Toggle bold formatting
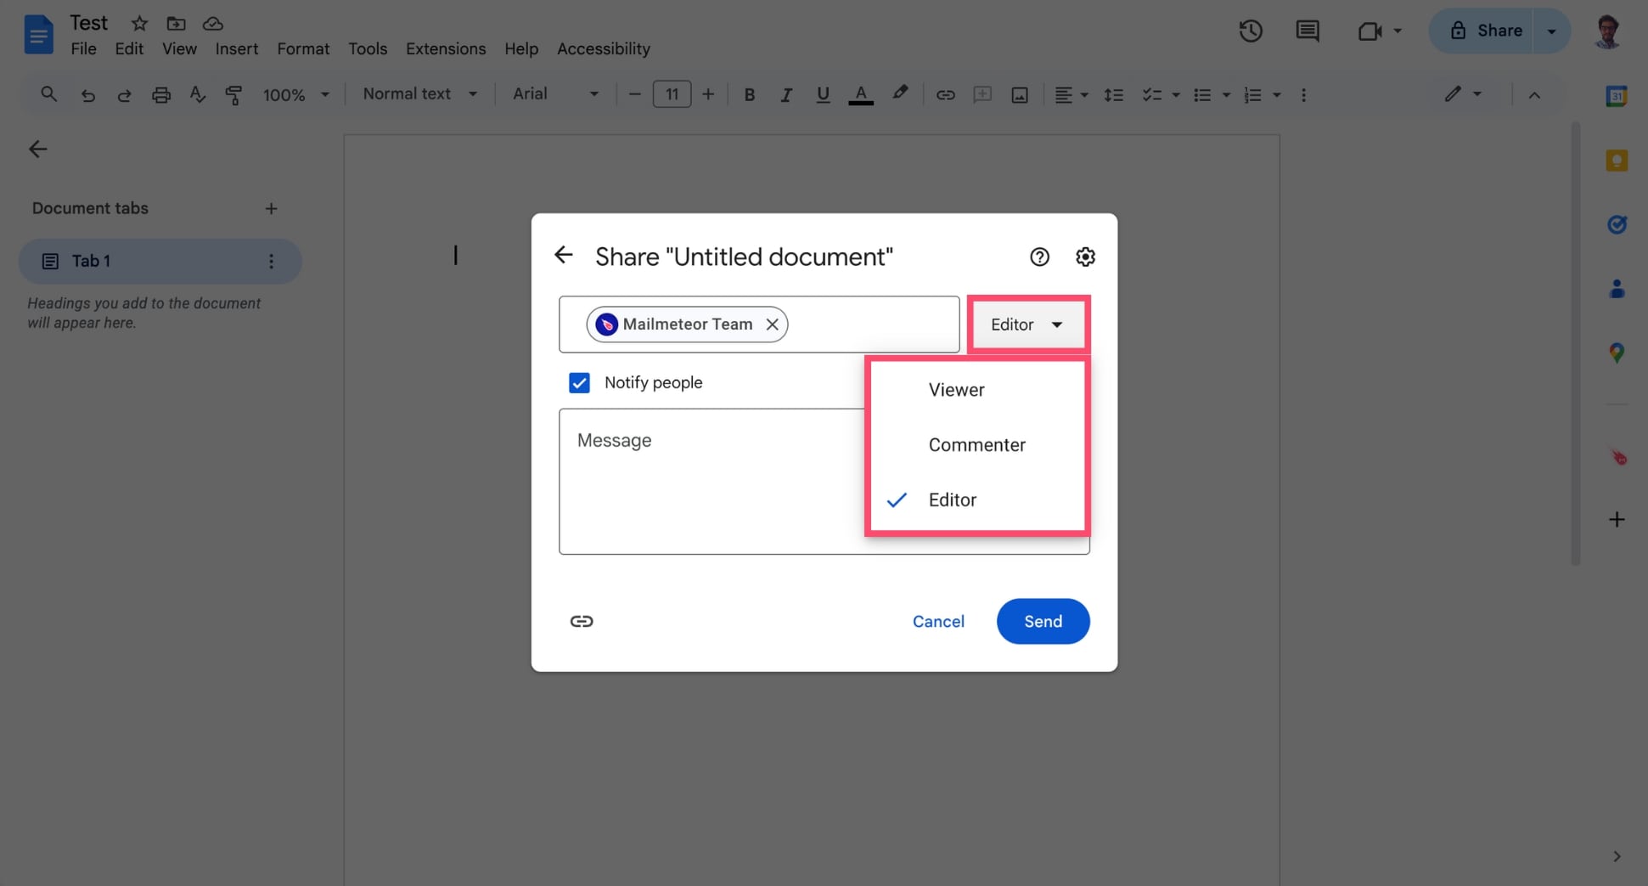Screen dimensions: 1648x886 click(749, 94)
